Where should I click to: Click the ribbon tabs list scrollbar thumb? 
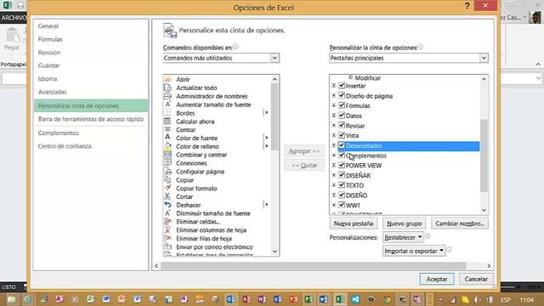click(x=484, y=155)
